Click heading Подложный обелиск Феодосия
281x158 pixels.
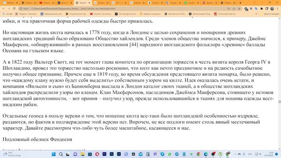point(37,140)
